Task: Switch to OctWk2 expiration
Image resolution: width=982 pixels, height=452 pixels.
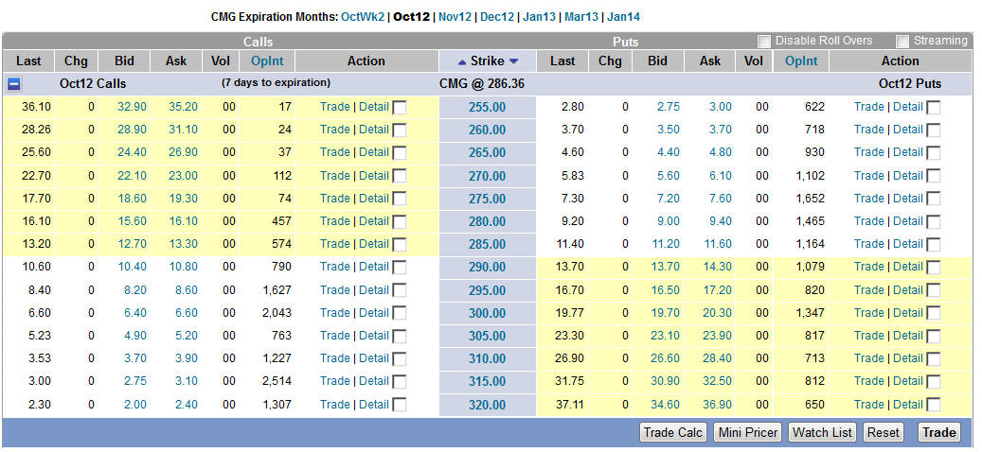Action: click(x=363, y=17)
